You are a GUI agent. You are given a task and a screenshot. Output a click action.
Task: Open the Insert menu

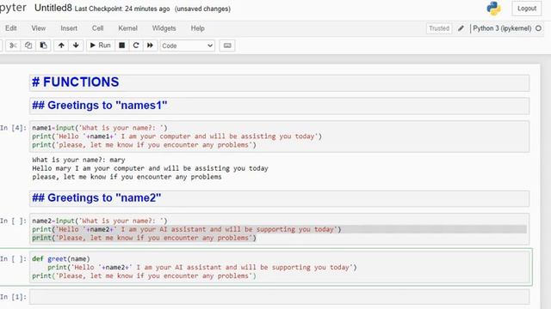pyautogui.click(x=69, y=28)
